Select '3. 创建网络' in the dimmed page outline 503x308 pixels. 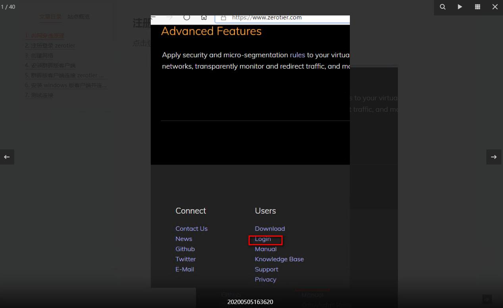pyautogui.click(x=39, y=55)
